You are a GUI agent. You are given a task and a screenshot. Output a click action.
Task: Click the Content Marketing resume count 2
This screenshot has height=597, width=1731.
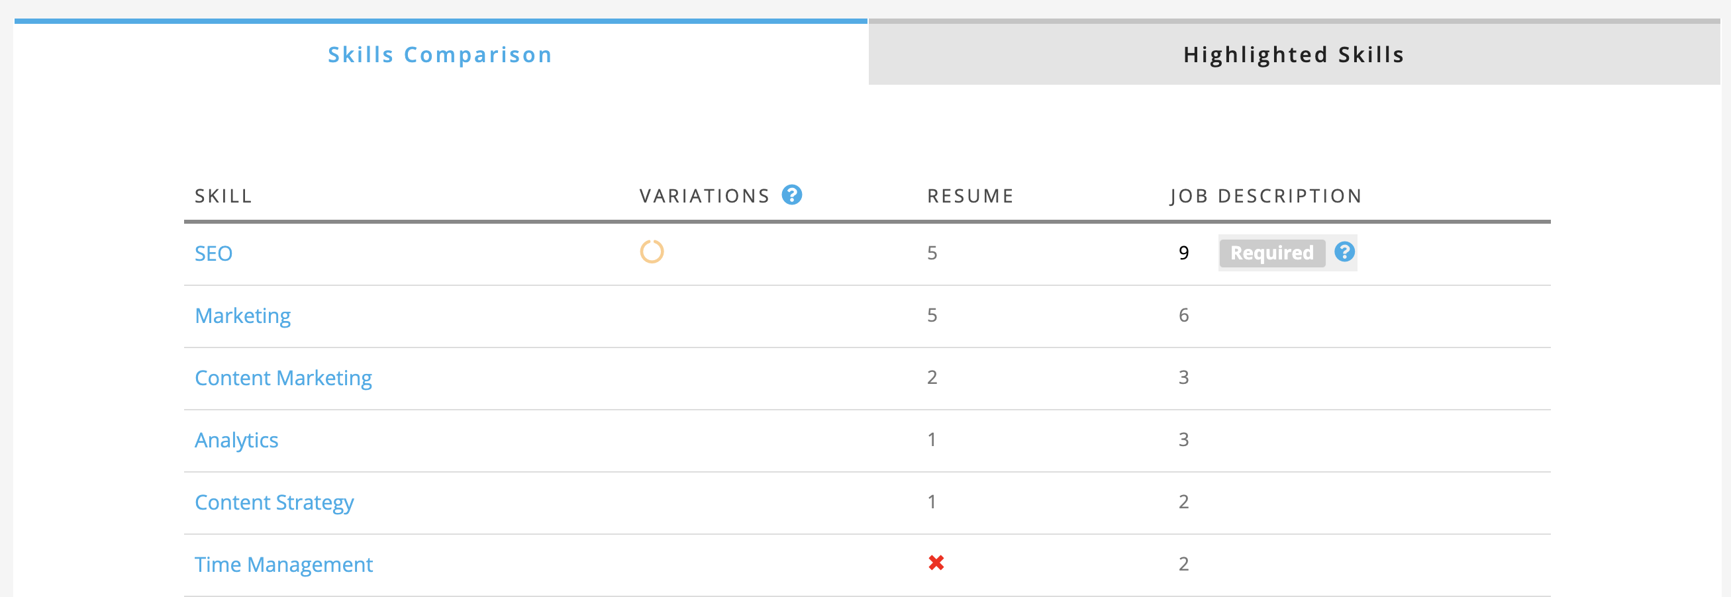(932, 377)
